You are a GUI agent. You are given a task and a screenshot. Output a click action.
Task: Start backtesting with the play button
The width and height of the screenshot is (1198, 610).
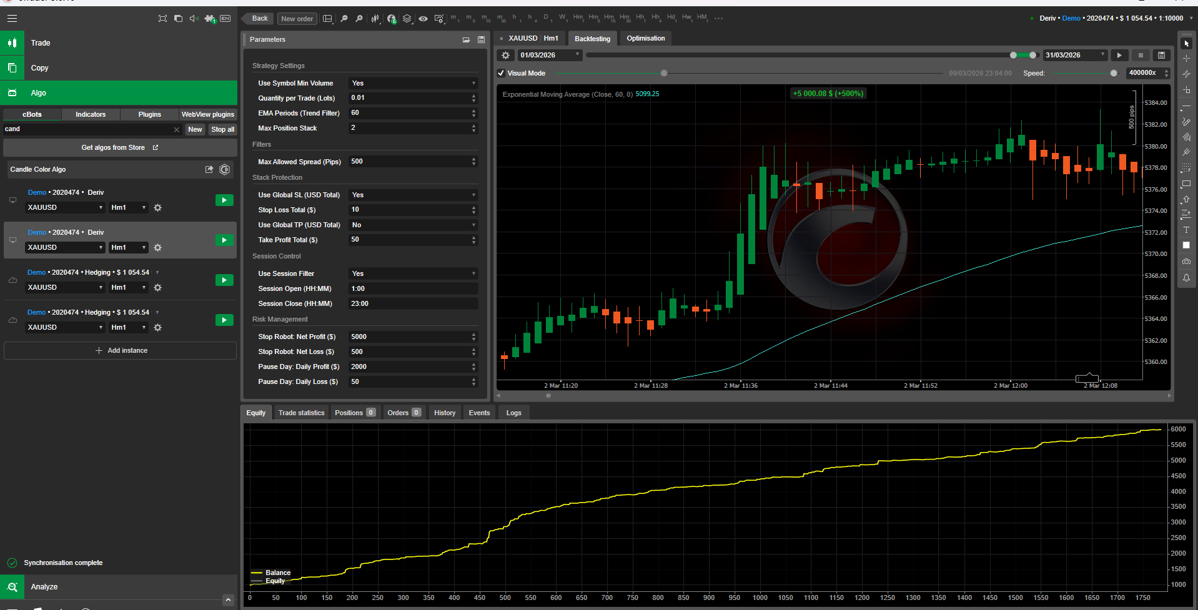tap(1119, 56)
